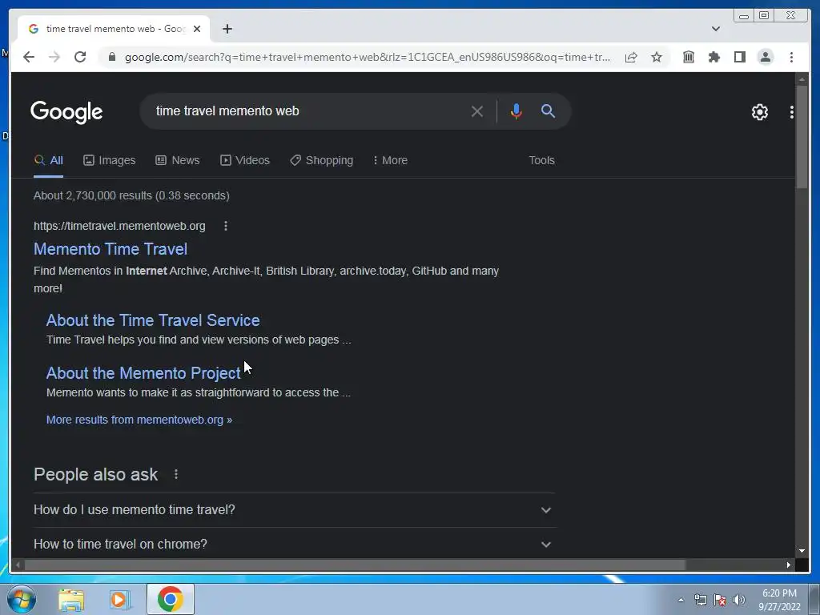The height and width of the screenshot is (615, 820).
Task: Open the Action Center flag icon
Action: (x=720, y=600)
